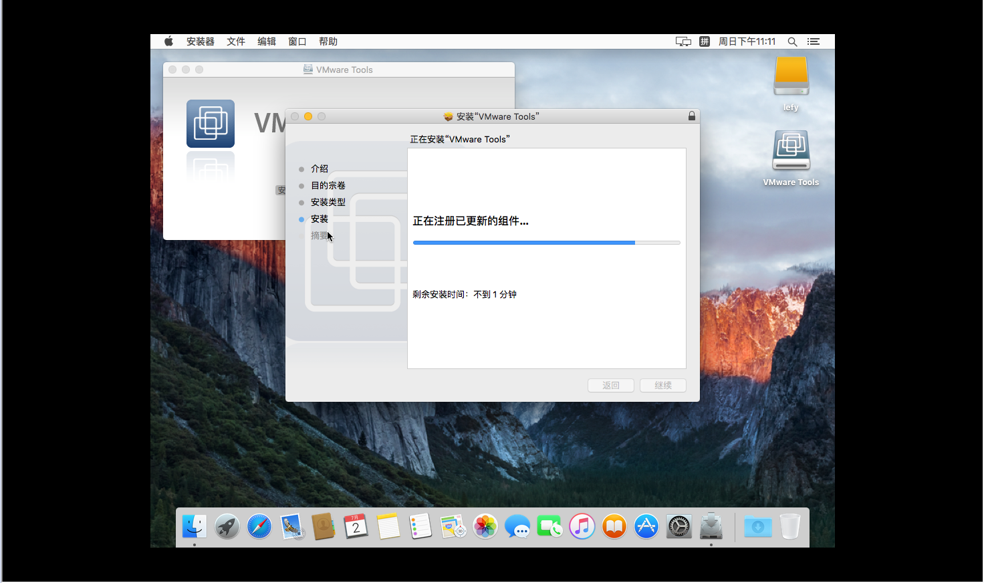
Task: Open the Mail stamp icon in Dock
Action: pos(291,527)
